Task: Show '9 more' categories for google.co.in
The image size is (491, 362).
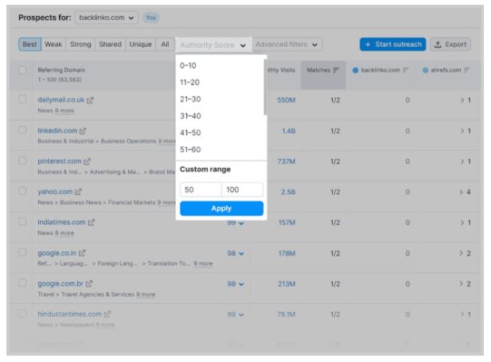Action: 203,263
